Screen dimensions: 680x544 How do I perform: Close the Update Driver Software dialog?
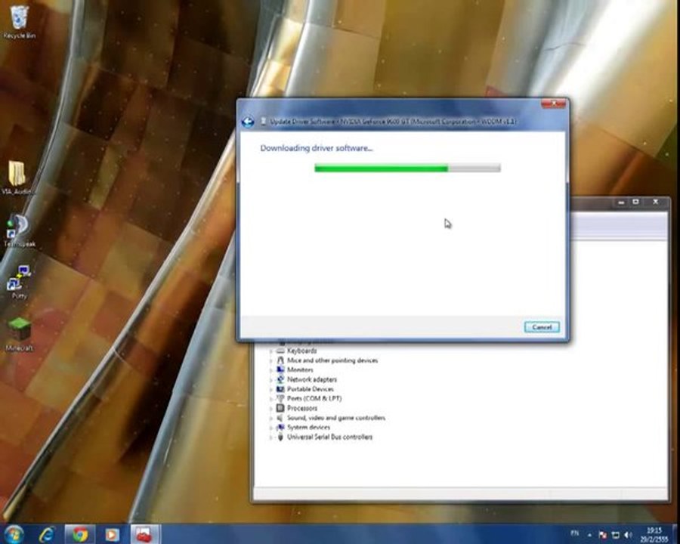(x=553, y=104)
